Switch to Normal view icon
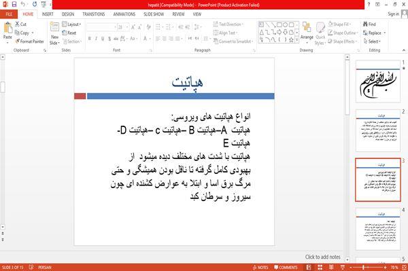The height and width of the screenshot is (271, 408). 309,268
